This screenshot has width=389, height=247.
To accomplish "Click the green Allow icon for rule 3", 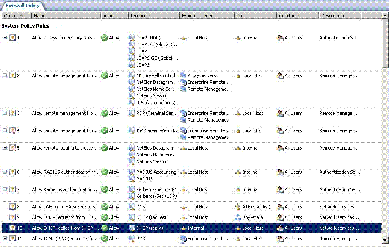I will point(105,113).
